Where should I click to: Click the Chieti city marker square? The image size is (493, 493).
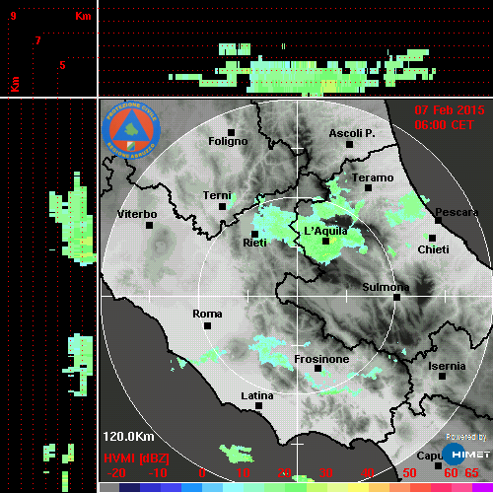[x=433, y=238]
